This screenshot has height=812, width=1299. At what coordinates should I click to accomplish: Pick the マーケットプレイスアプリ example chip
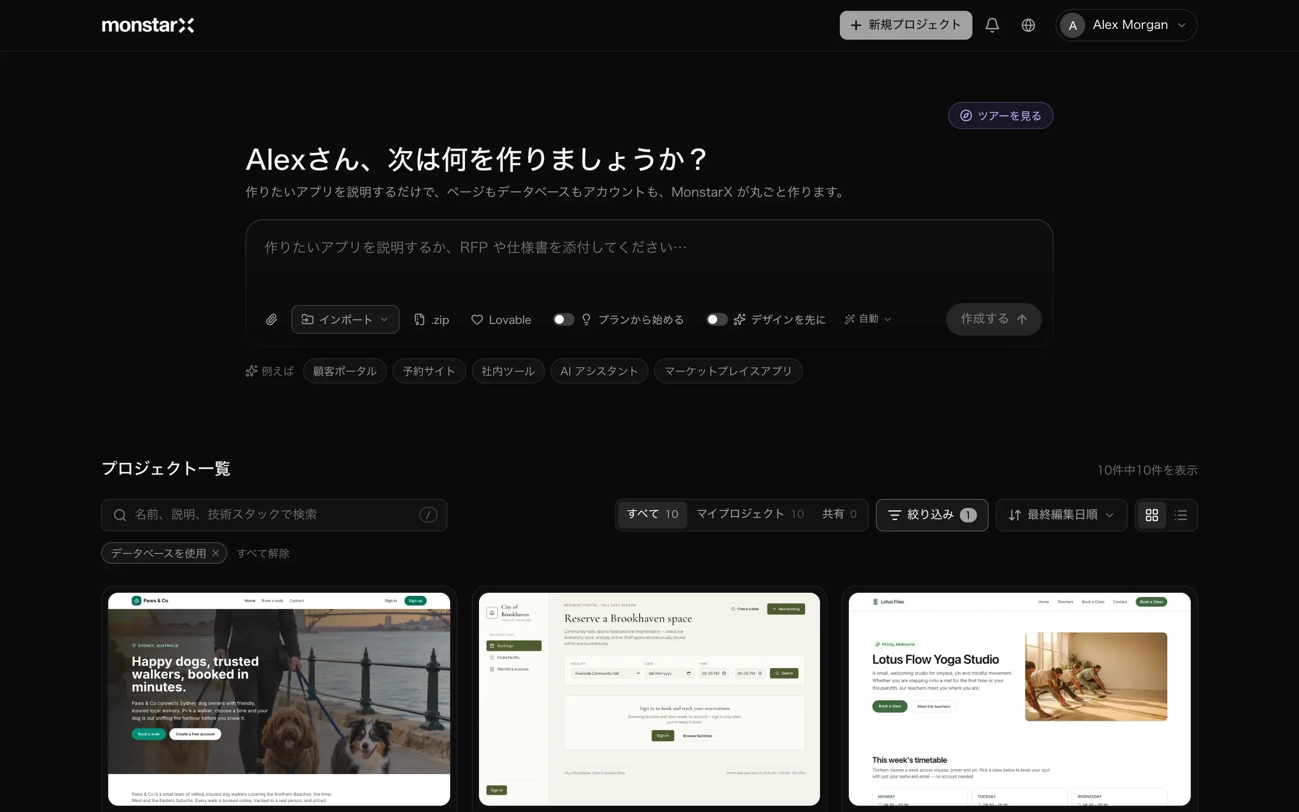click(728, 371)
